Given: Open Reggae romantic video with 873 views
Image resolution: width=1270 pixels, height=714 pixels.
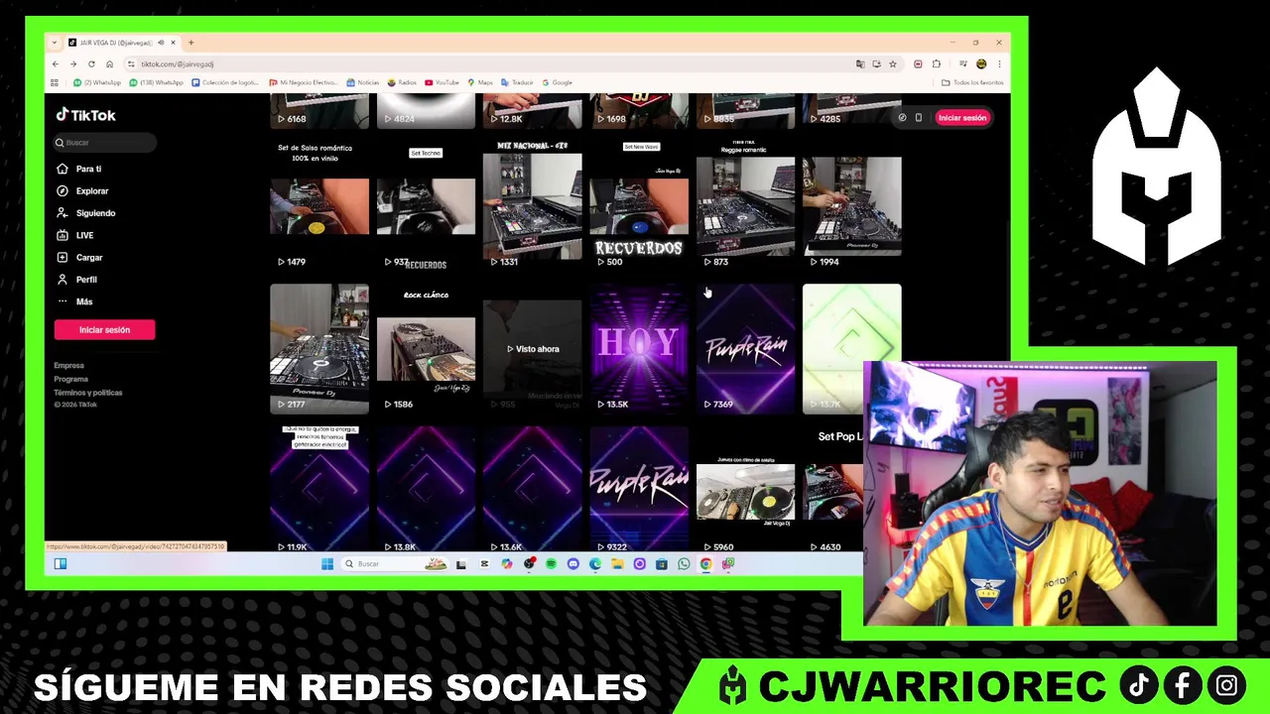Looking at the screenshot, I should pyautogui.click(x=745, y=204).
